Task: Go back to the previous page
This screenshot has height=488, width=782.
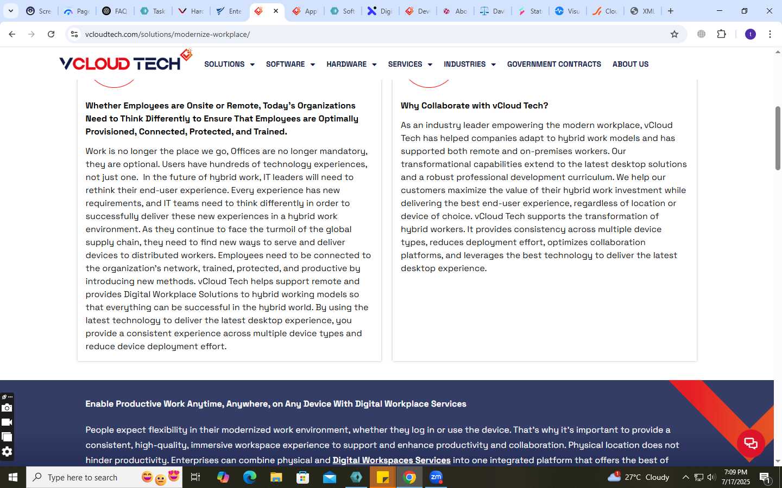Action: (x=12, y=34)
